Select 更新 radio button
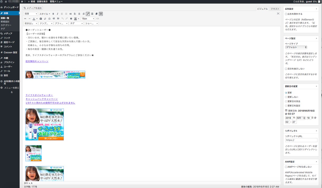The width and height of the screenshot is (322, 188). (286, 93)
